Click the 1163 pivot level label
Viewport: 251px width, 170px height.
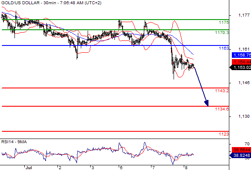[x=224, y=48]
